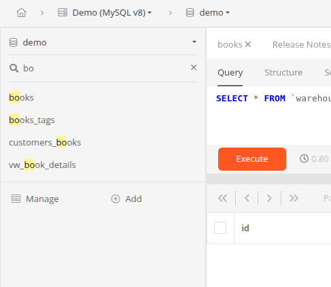
Task: Click the server icon beside Demo (MySQL v8)
Action: (x=63, y=12)
